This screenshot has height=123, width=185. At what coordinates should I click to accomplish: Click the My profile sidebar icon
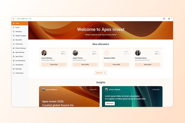pyautogui.click(x=13, y=40)
